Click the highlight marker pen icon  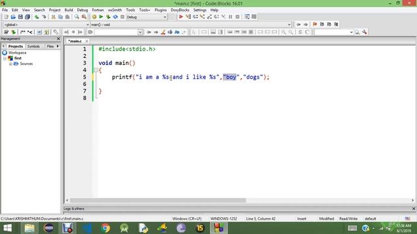click(x=163, y=32)
